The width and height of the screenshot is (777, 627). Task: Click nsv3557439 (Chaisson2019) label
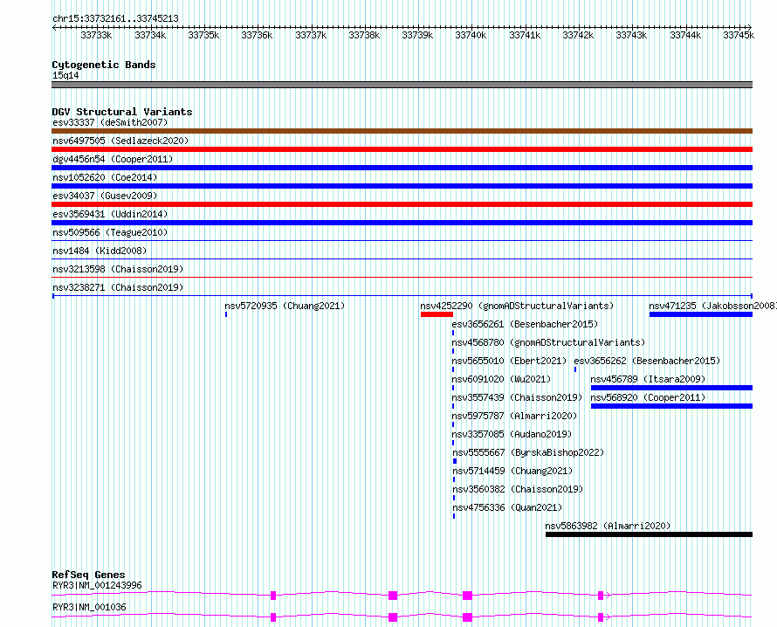pos(517,397)
